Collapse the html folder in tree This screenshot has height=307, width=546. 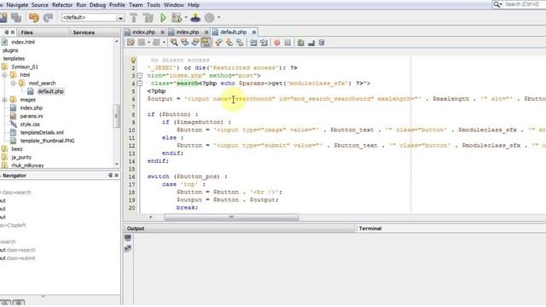point(4,75)
